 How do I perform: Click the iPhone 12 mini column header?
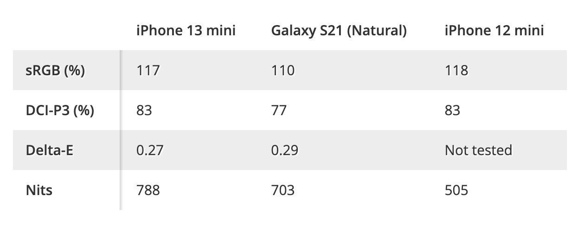click(x=494, y=31)
